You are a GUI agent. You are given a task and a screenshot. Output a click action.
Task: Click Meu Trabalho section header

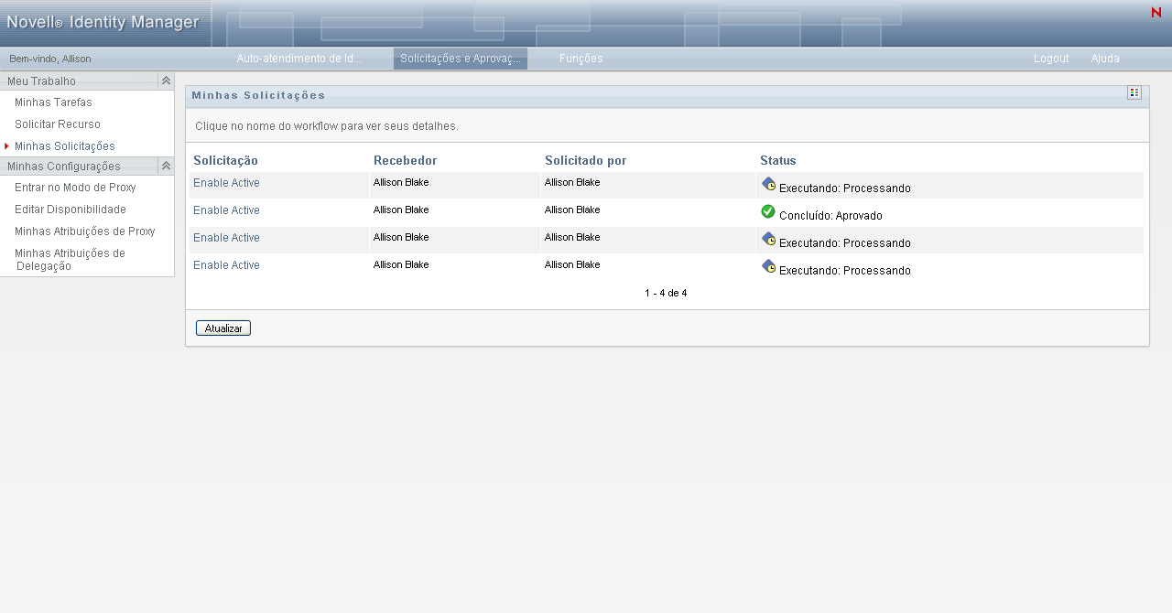click(42, 81)
